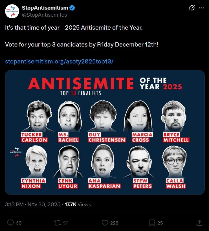Screen dimensions: 209x231
Task: Click the 228 likes count
Action: tap(114, 223)
